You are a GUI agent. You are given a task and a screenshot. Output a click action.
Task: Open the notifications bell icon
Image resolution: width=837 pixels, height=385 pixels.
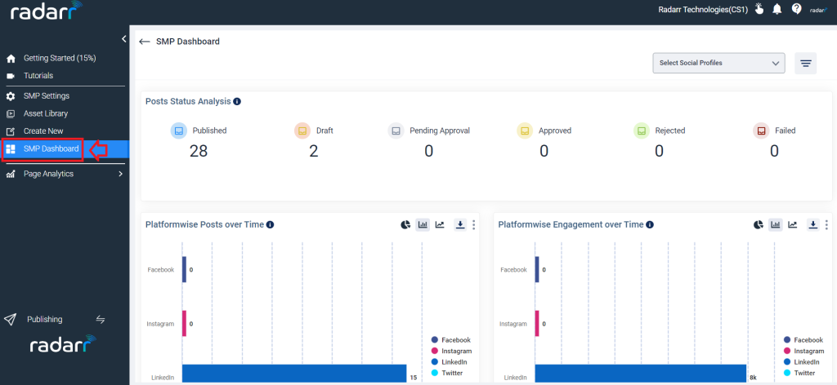777,9
